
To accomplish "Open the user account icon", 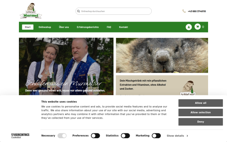I will (189, 27).
